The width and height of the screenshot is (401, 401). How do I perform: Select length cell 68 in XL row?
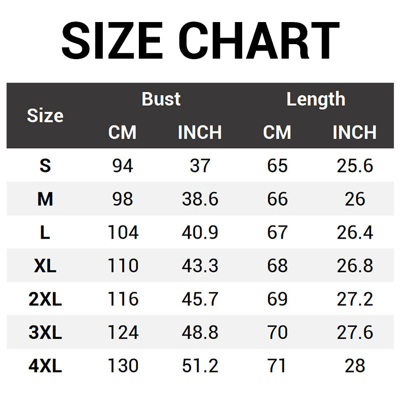pos(277,266)
